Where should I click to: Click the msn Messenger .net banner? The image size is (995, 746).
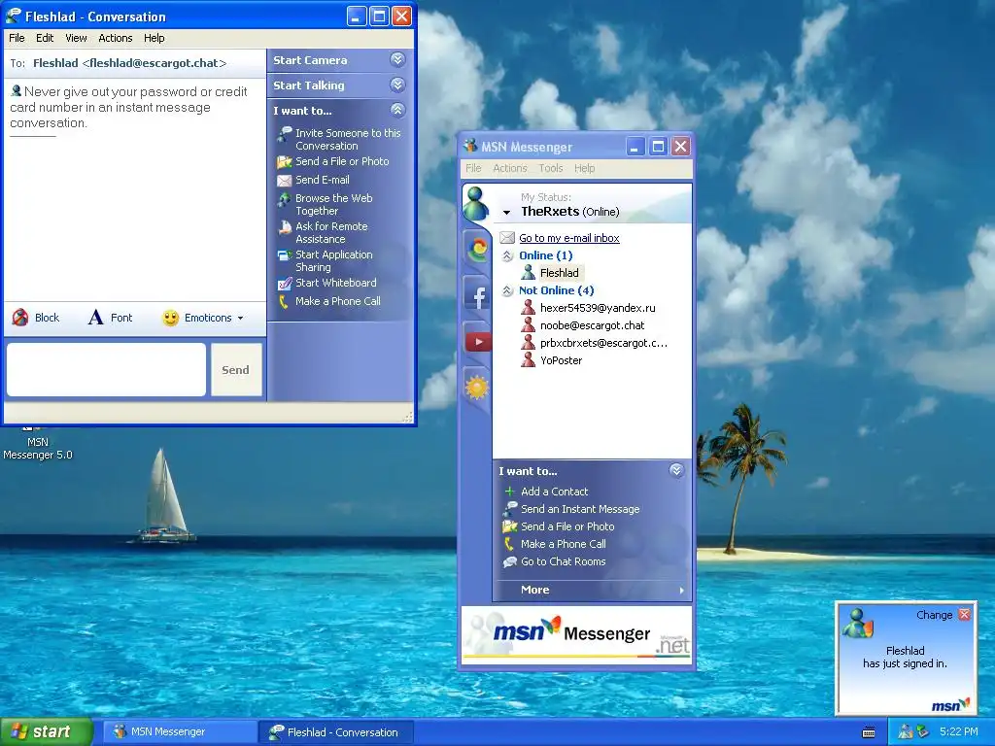[576, 635]
